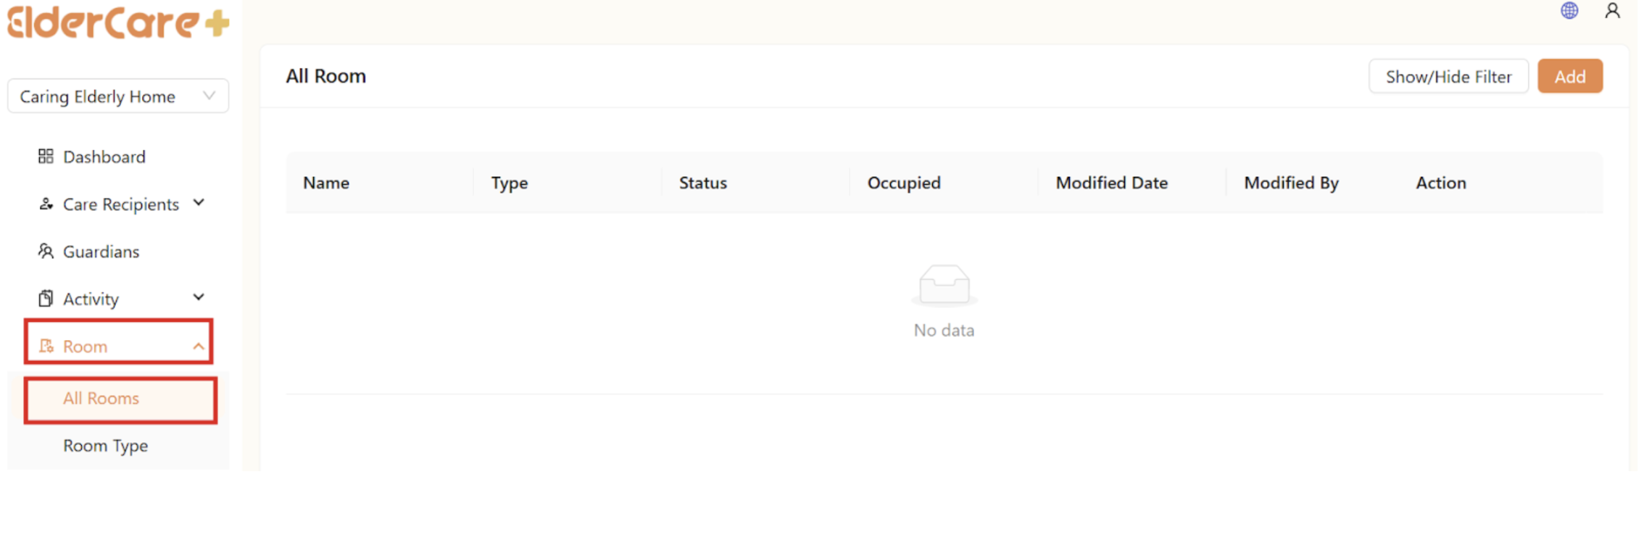Go to Guardians page
This screenshot has width=1644, height=548.
101,252
